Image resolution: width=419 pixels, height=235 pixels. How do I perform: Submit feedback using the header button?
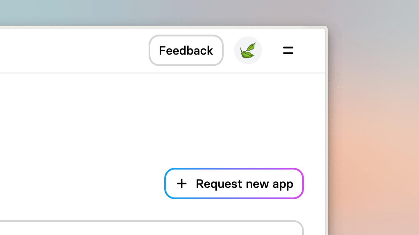[x=186, y=50]
